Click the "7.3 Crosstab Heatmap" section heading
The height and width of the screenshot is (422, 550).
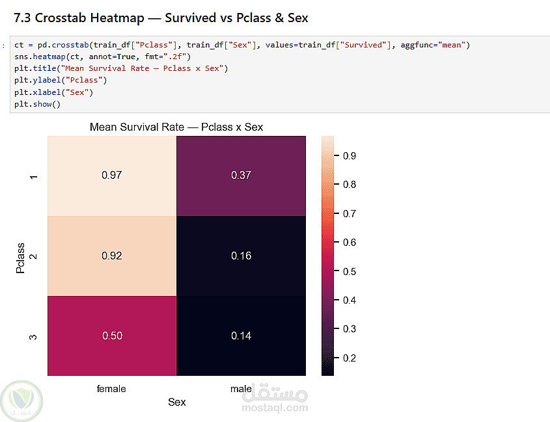[x=161, y=18]
